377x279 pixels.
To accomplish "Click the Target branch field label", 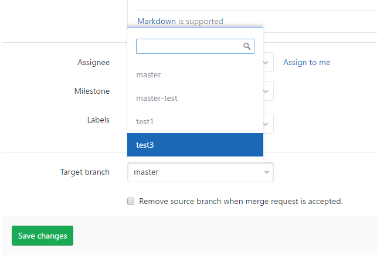I will (84, 172).
